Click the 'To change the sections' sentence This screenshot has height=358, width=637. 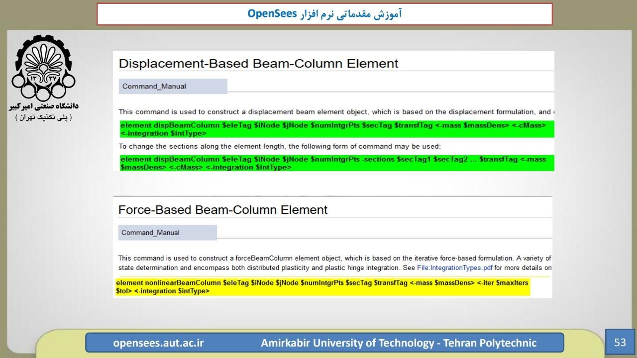coord(280,146)
